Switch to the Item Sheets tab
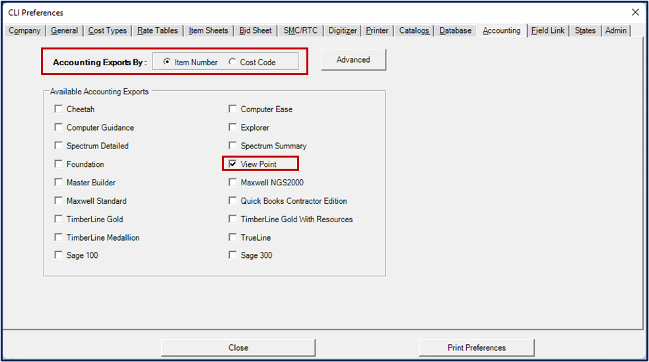 [x=208, y=30]
